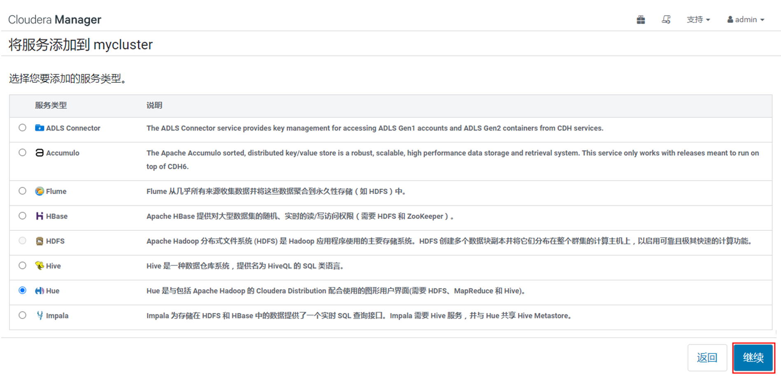The height and width of the screenshot is (378, 781).
Task: Click the HBase service icon
Action: 40,216
